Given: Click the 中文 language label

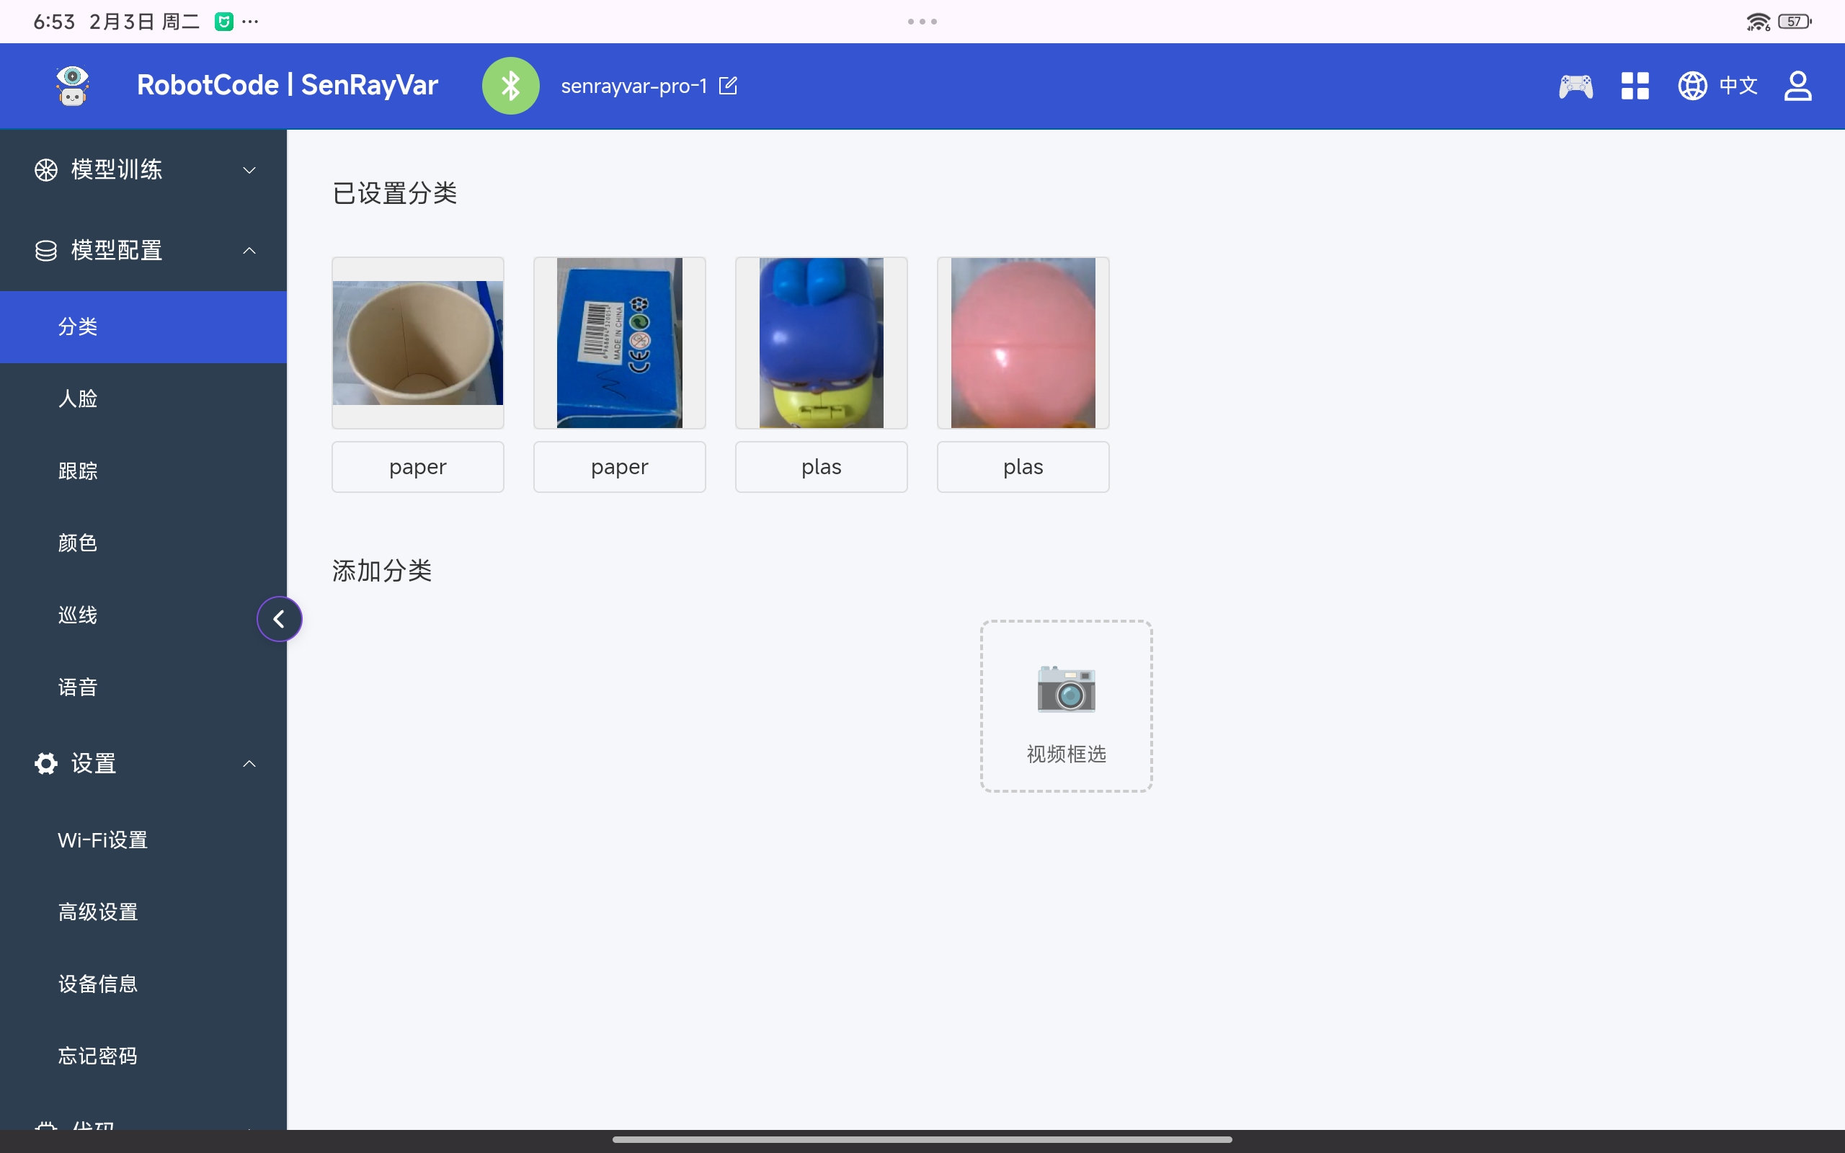Looking at the screenshot, I should point(1738,86).
